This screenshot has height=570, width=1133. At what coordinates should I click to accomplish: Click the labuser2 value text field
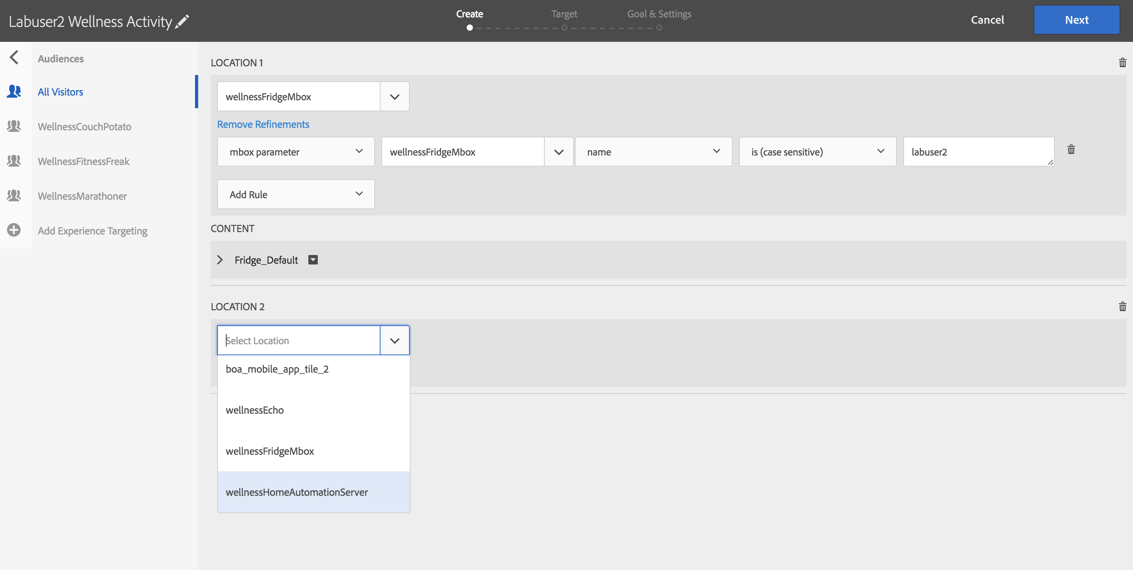pyautogui.click(x=977, y=152)
